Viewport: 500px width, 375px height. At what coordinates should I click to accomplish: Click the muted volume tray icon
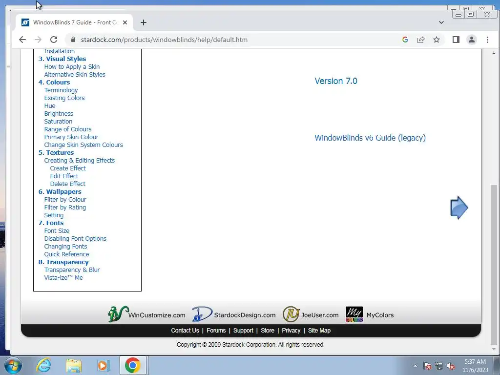pyautogui.click(x=451, y=366)
